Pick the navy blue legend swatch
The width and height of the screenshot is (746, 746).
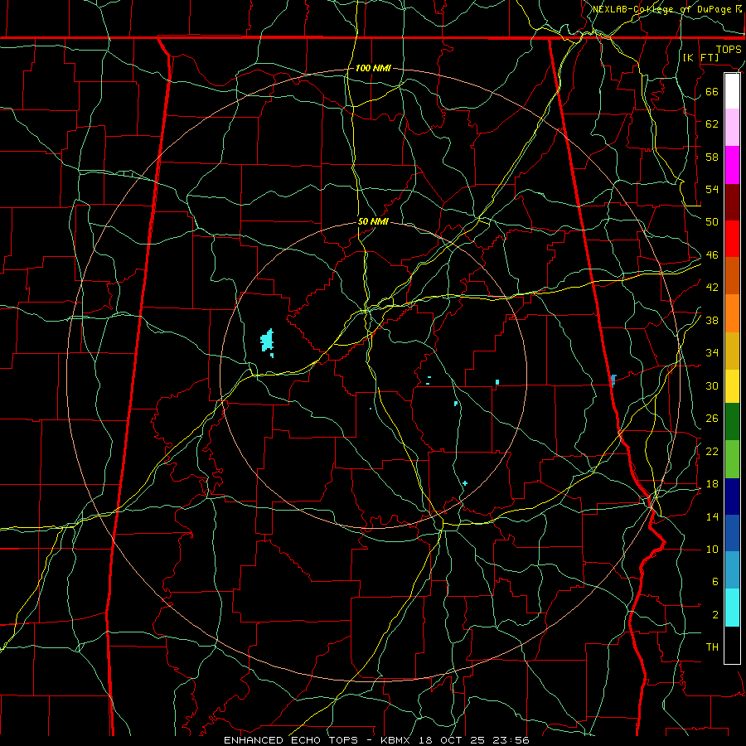732,497
